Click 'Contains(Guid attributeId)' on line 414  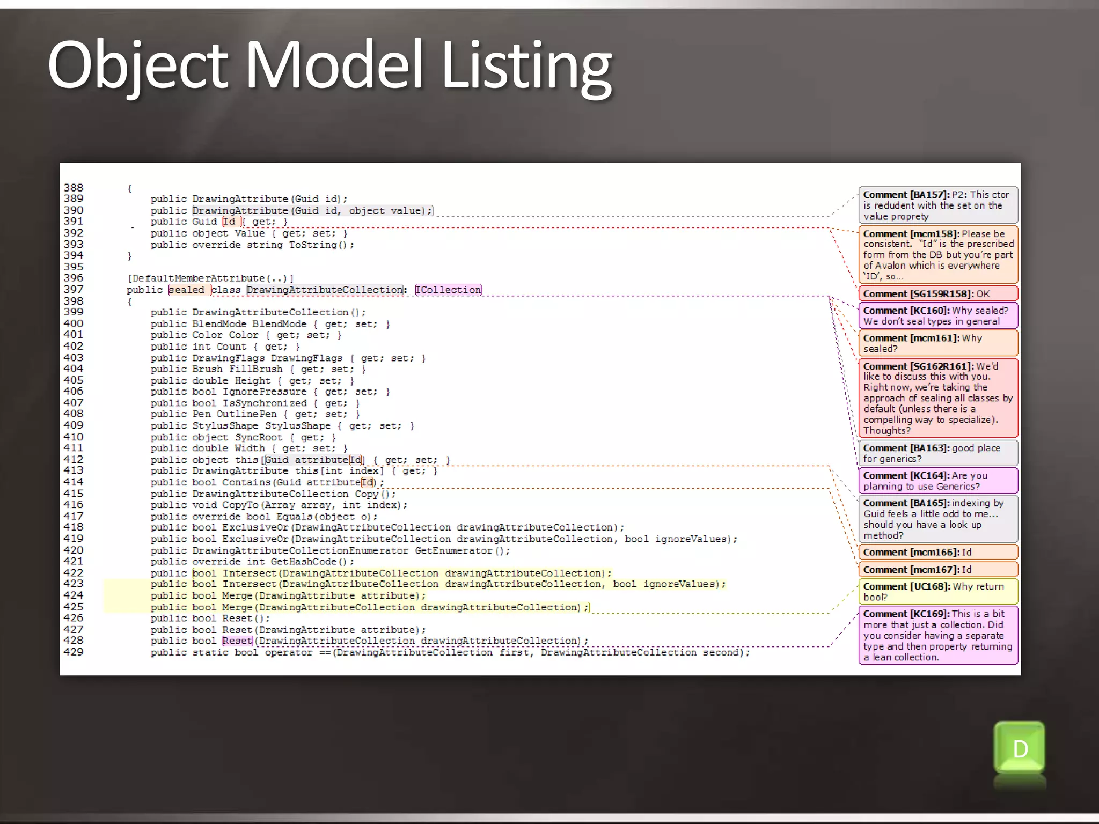(300, 482)
